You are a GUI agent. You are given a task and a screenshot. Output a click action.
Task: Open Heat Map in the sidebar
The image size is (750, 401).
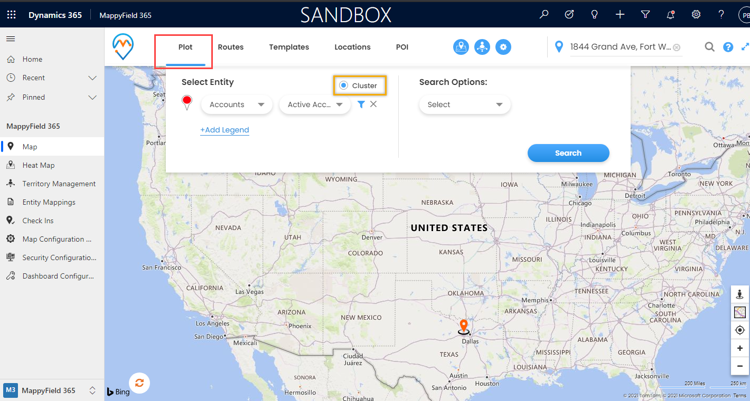(x=52, y=165)
